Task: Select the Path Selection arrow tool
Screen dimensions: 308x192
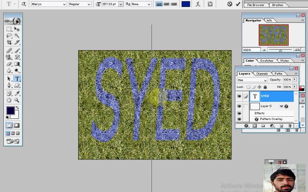Action: tap(9, 79)
